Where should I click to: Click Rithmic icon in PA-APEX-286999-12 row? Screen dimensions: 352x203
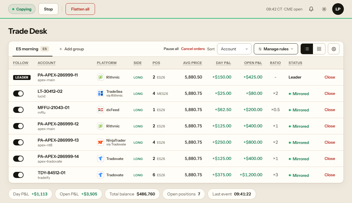point(101,126)
